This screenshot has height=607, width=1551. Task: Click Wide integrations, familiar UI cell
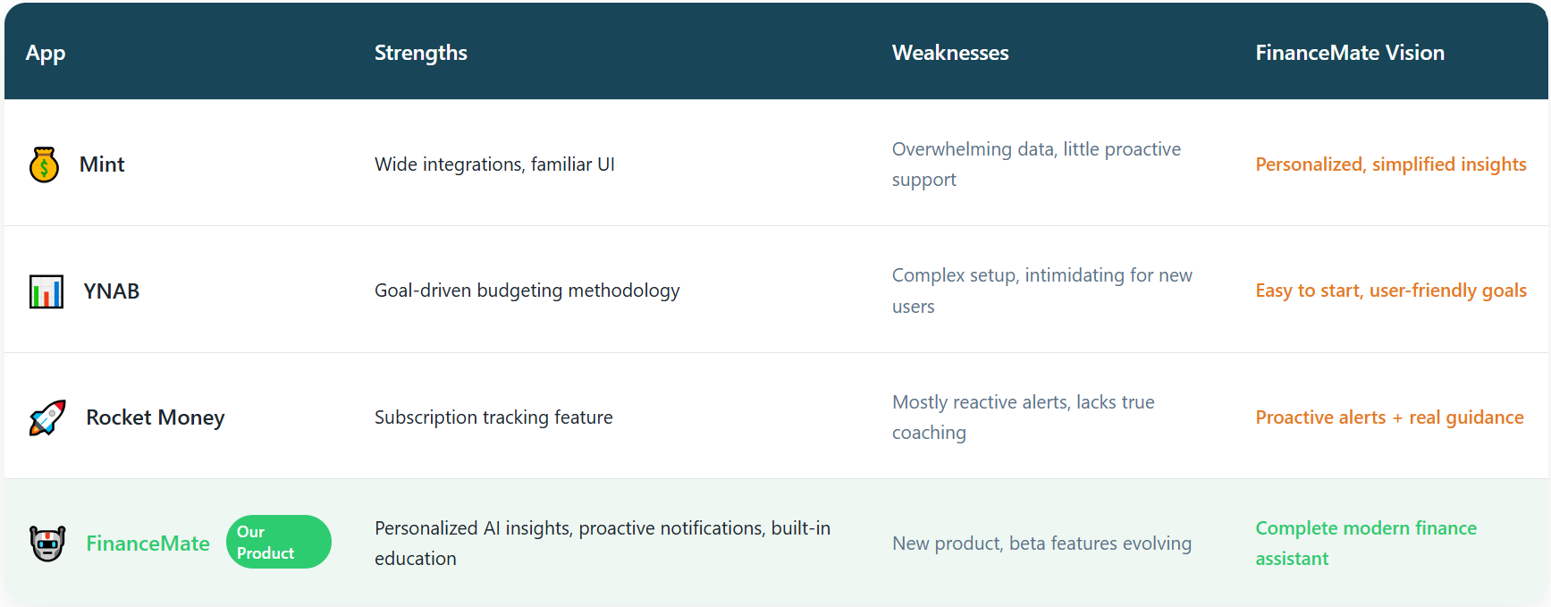(x=494, y=164)
